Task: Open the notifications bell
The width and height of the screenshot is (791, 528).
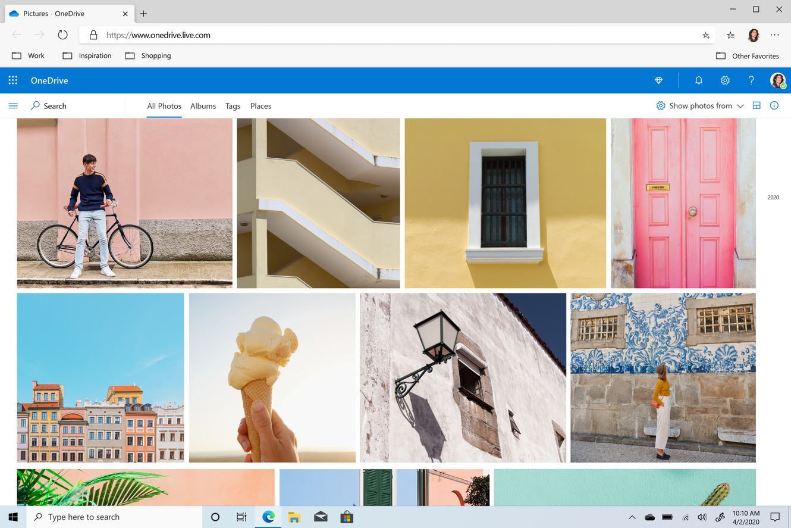Action: pyautogui.click(x=699, y=80)
